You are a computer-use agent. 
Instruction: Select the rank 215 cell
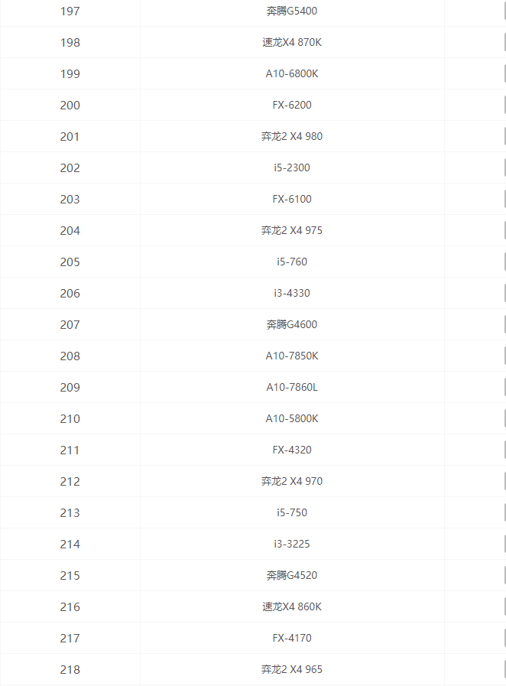point(70,576)
